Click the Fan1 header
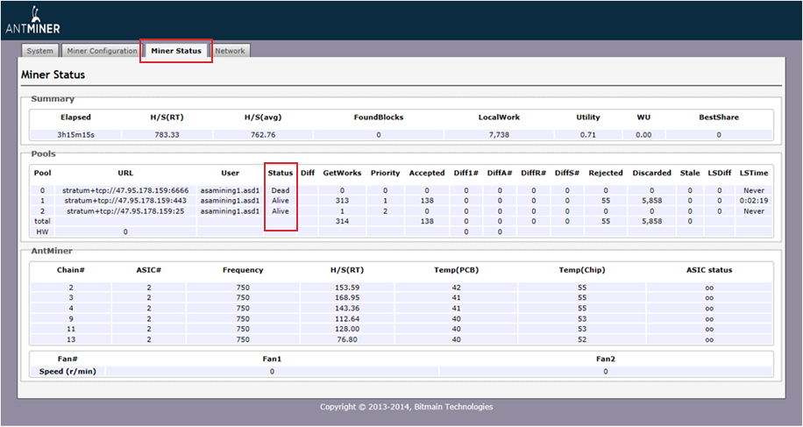The height and width of the screenshot is (427, 803). click(x=272, y=359)
